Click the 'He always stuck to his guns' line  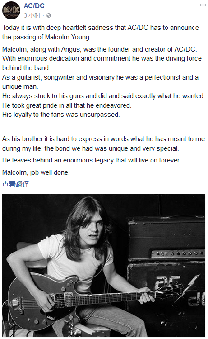point(103,96)
